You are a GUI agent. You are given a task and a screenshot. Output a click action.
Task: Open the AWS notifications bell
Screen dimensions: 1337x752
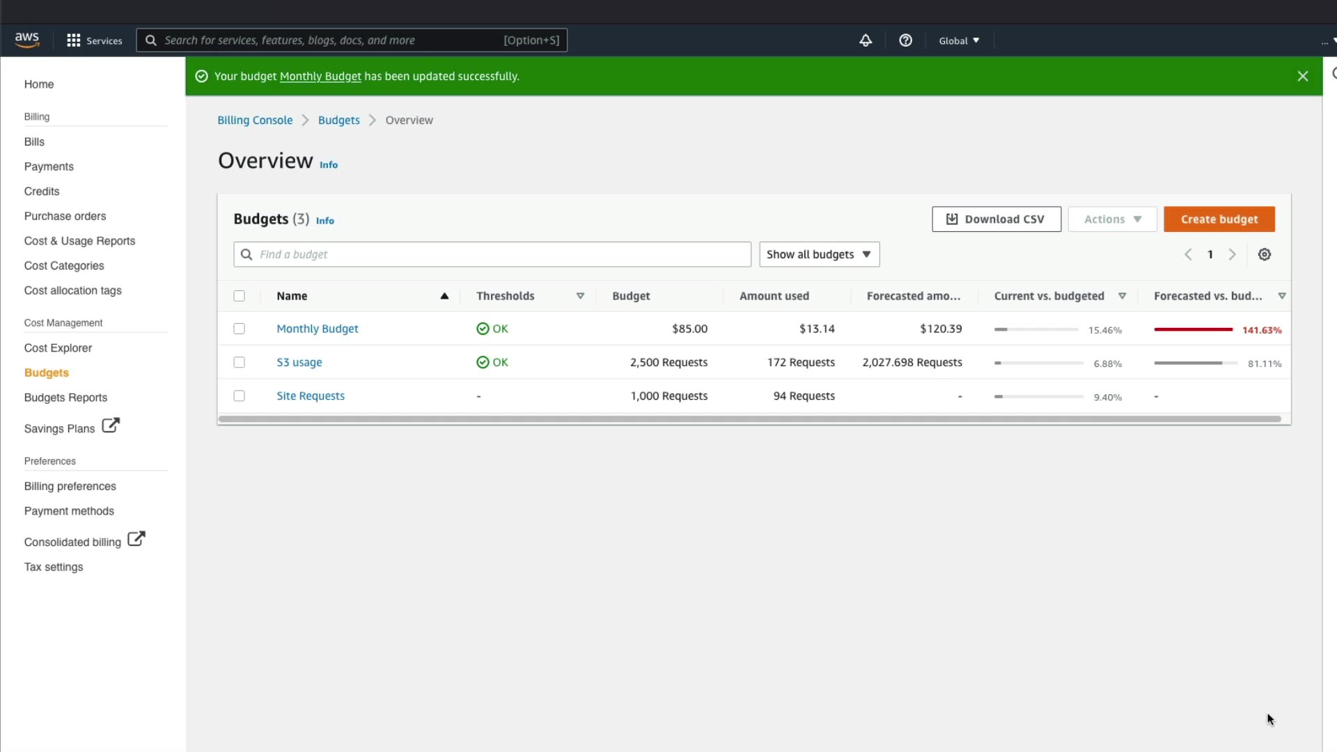pyautogui.click(x=866, y=40)
